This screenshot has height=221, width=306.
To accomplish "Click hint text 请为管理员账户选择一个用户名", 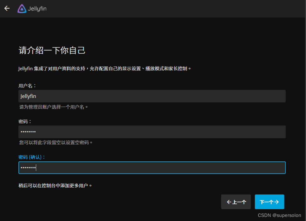I will (x=53, y=107).
